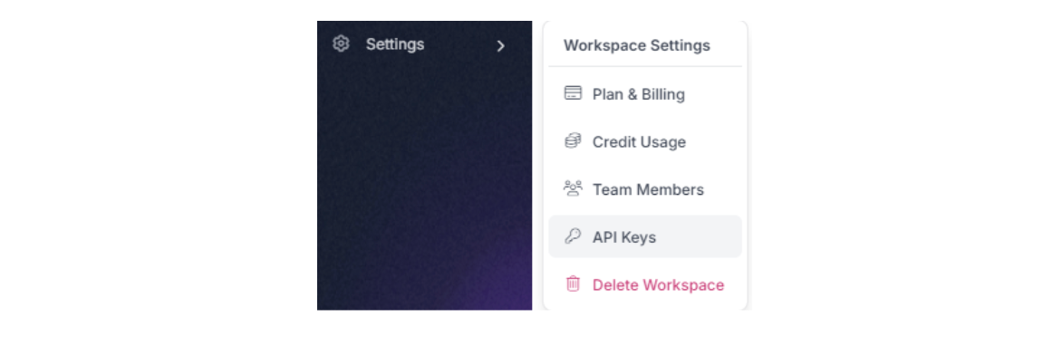Viewport: 1053px width, 337px height.
Task: Click the credit card icon for Plan & Billing
Action: tap(573, 93)
